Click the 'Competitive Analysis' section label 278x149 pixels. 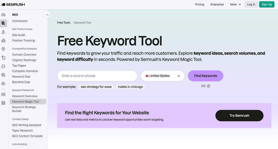click(x=24, y=49)
